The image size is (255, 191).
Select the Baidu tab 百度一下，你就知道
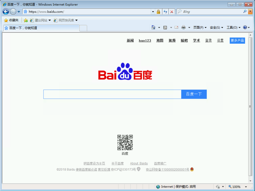(x=42, y=28)
